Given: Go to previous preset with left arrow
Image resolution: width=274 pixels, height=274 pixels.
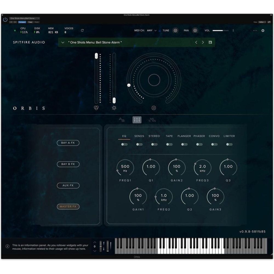Looking at the screenshot, I should (196, 42).
